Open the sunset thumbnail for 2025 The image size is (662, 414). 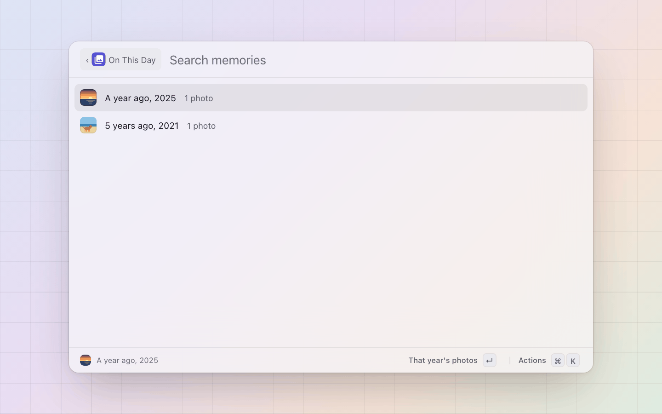tap(88, 98)
